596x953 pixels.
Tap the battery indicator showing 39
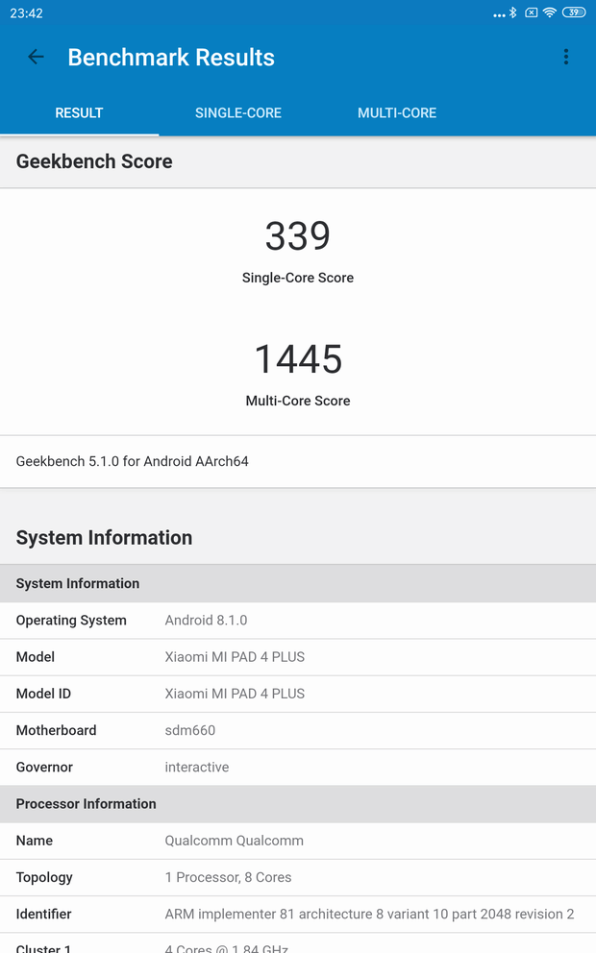point(574,12)
